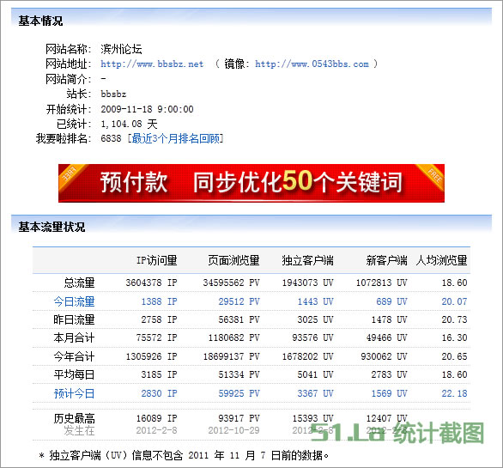Open the mirror link http://www.0543bbs.com
The height and width of the screenshot is (468, 503).
pos(312,64)
